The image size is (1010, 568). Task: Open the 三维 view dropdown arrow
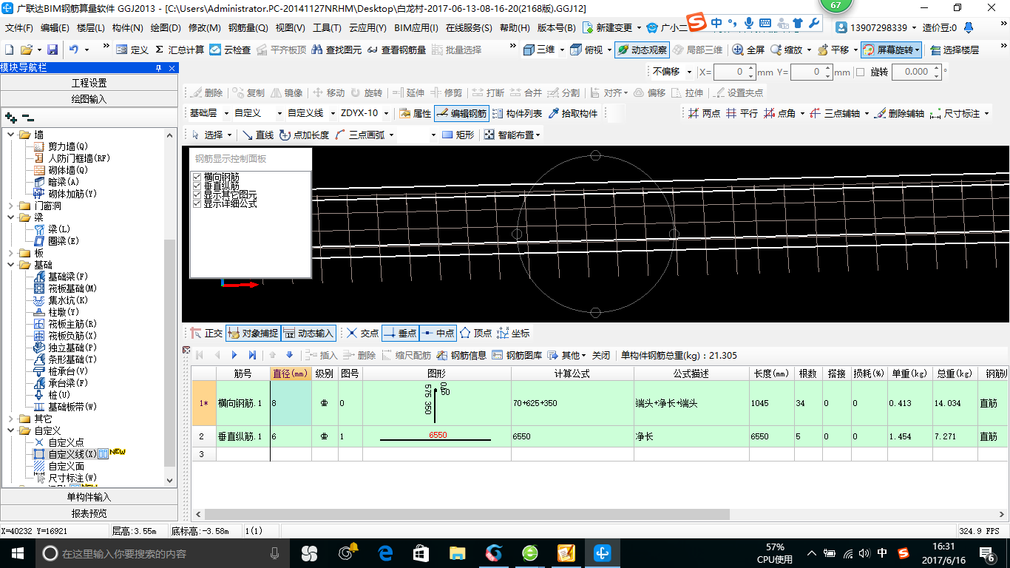point(563,50)
